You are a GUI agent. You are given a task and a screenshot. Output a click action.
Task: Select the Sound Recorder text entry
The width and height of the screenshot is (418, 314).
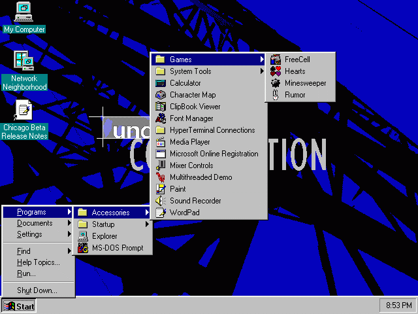pos(195,201)
